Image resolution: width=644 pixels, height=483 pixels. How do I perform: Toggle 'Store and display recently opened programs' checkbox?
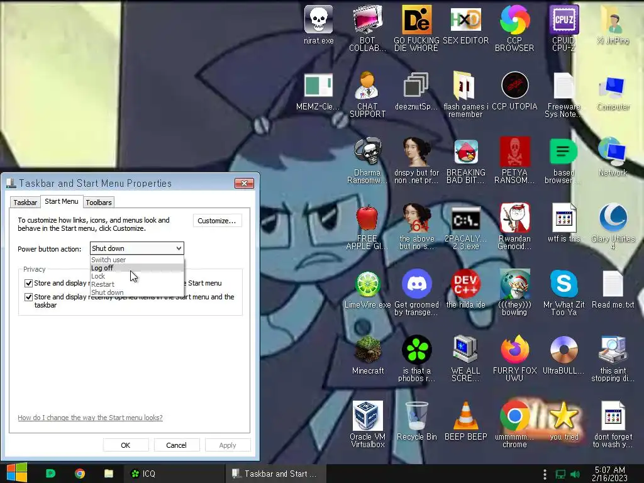coord(28,283)
